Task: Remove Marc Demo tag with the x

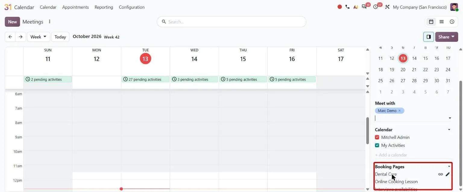Action: coord(400,111)
